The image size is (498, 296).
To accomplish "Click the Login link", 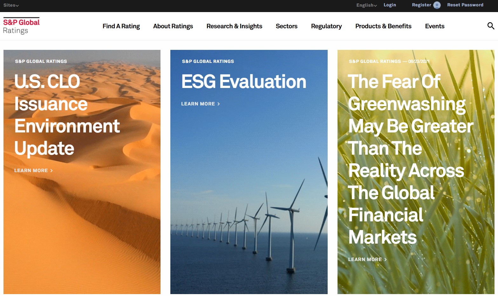I will click(390, 5).
